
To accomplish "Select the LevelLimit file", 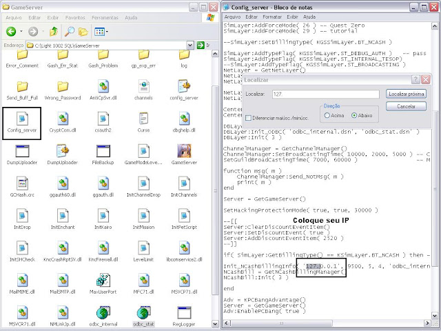I will point(143,252).
